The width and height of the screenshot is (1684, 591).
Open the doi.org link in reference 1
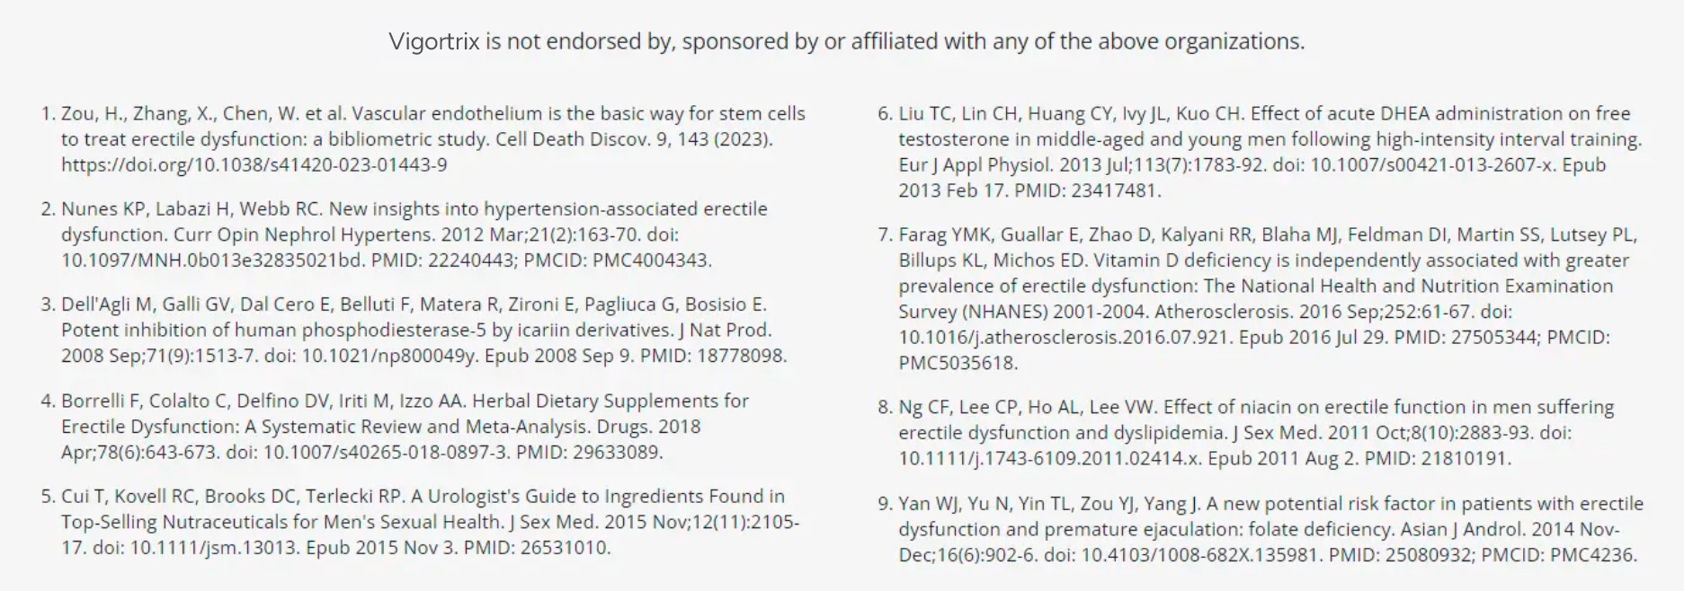[x=254, y=165]
